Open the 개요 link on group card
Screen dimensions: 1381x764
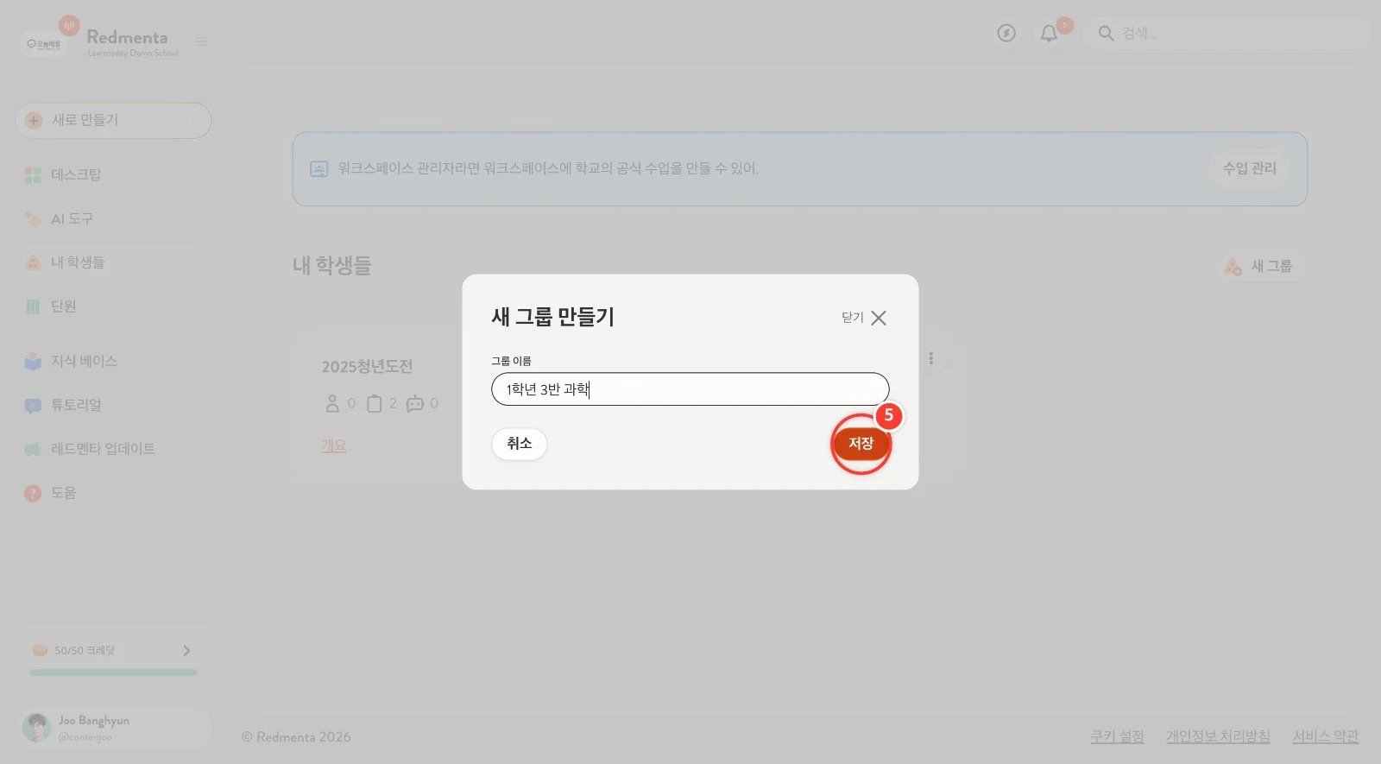click(334, 445)
